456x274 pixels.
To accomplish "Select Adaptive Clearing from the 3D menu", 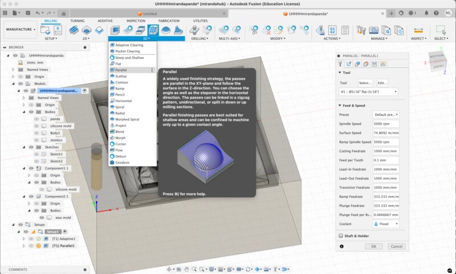I will 129,45.
